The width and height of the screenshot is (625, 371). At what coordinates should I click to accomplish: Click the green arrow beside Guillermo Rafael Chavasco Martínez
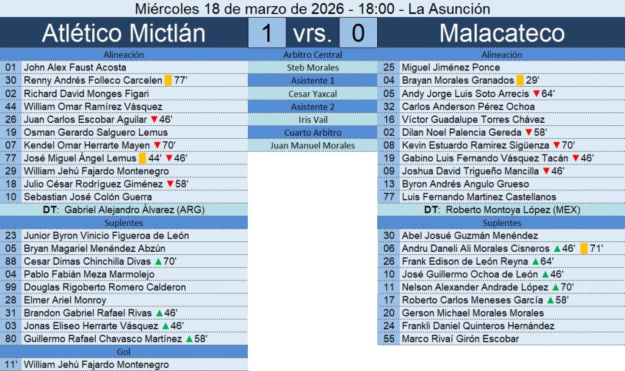pyautogui.click(x=189, y=339)
